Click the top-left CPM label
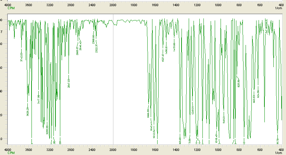Viewport: 286px width, 155px height. click(x=11, y=7)
